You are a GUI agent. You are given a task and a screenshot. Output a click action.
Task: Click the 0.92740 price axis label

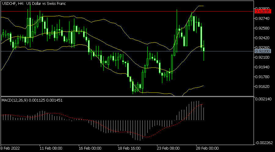[262, 19]
